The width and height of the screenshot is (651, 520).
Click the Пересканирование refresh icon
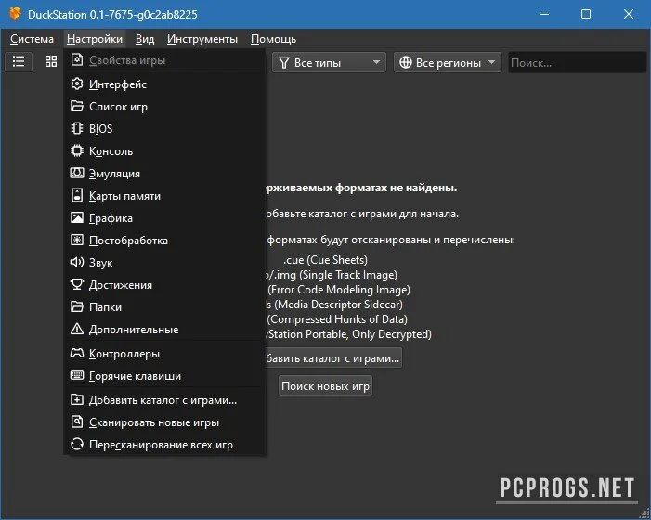coord(77,445)
